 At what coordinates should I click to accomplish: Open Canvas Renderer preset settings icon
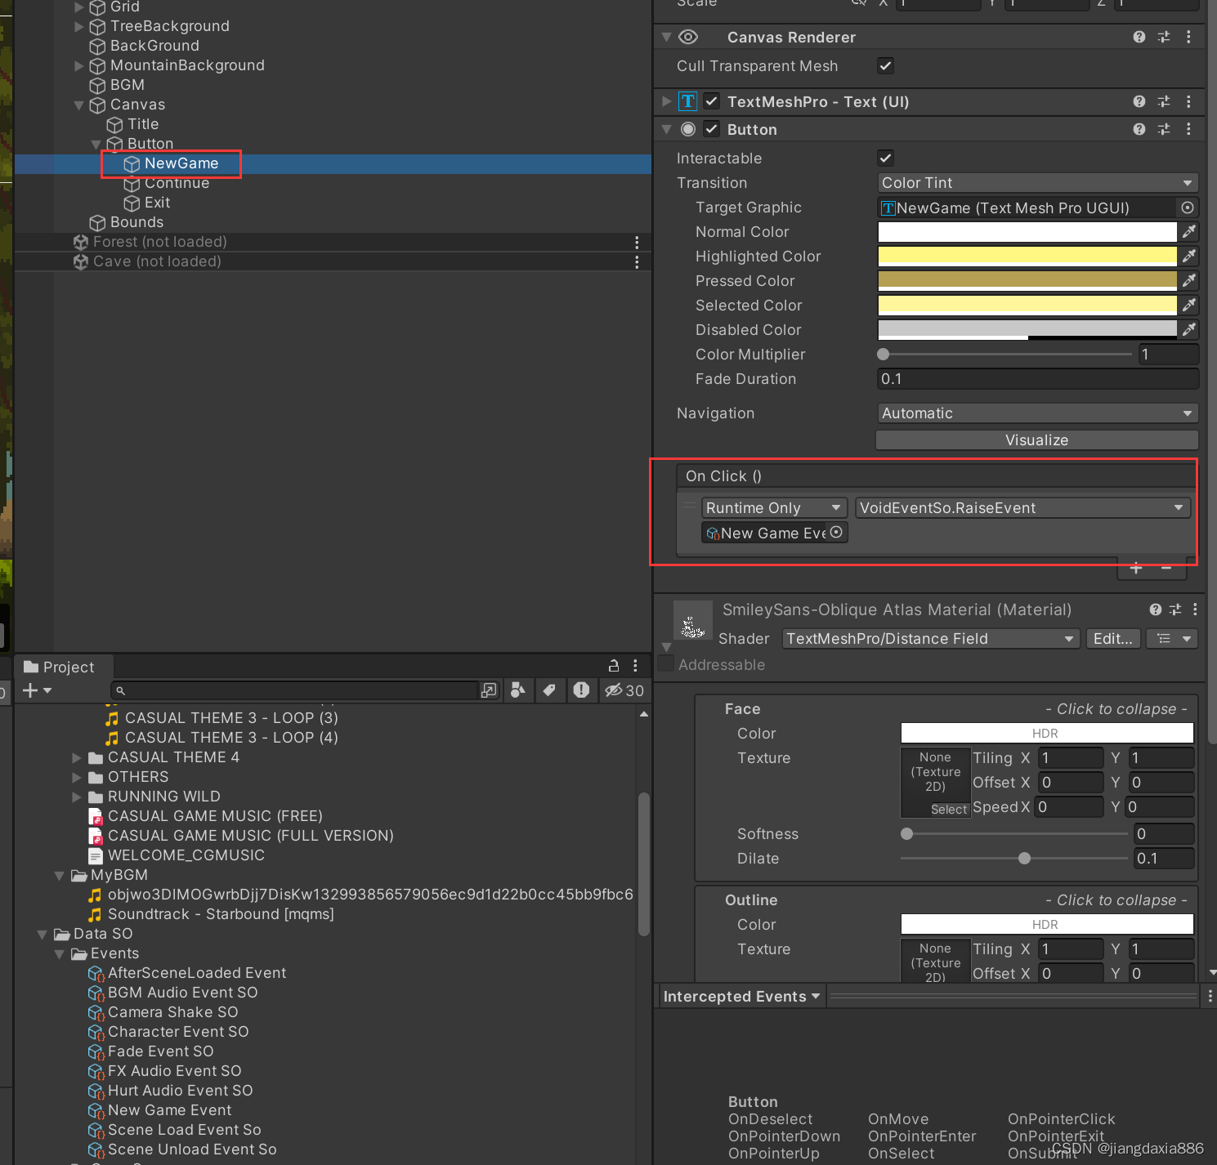[1164, 37]
